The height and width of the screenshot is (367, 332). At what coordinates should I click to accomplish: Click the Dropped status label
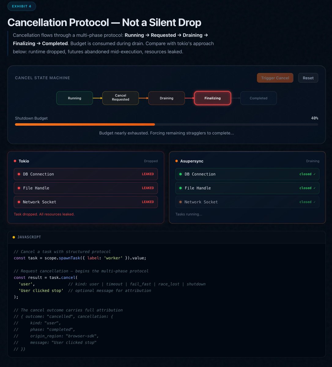click(x=151, y=161)
